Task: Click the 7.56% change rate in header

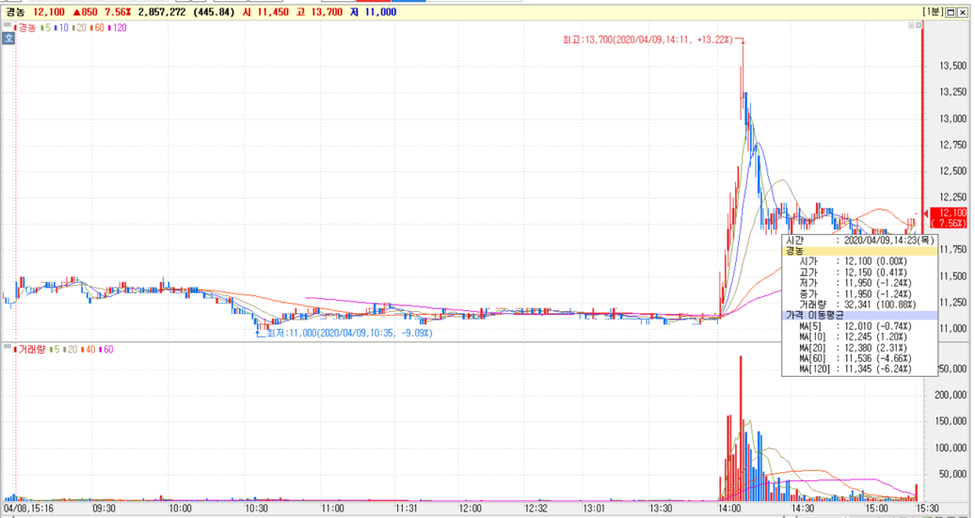Action: pyautogui.click(x=118, y=12)
